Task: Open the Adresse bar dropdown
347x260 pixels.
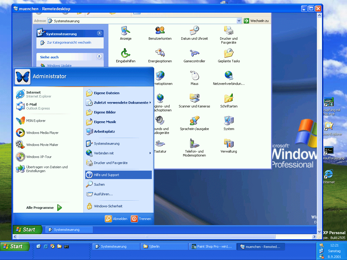Action: coord(239,21)
